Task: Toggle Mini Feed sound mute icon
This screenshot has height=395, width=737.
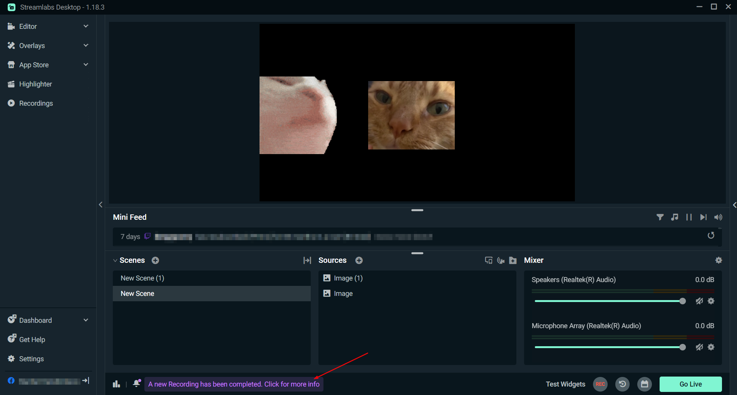Action: [x=718, y=217]
